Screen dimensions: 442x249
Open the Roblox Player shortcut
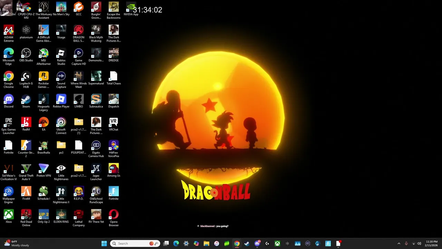(x=61, y=101)
